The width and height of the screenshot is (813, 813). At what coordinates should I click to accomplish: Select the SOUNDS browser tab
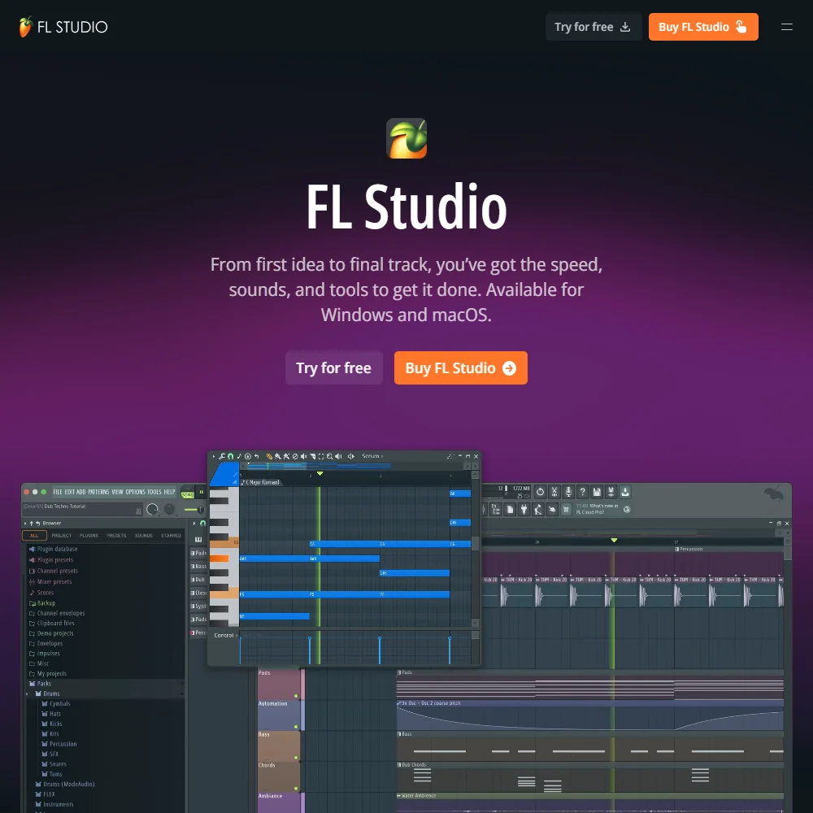(144, 535)
